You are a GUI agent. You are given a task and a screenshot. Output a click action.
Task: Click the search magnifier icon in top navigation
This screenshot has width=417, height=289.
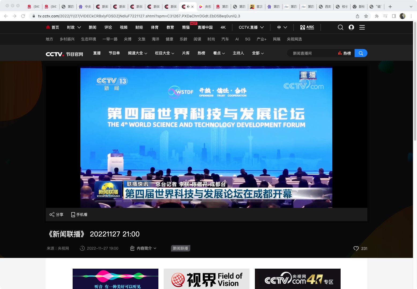click(340, 27)
